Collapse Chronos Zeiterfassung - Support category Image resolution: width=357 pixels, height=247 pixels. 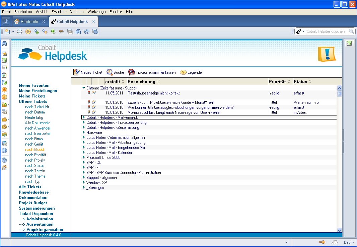(84, 88)
